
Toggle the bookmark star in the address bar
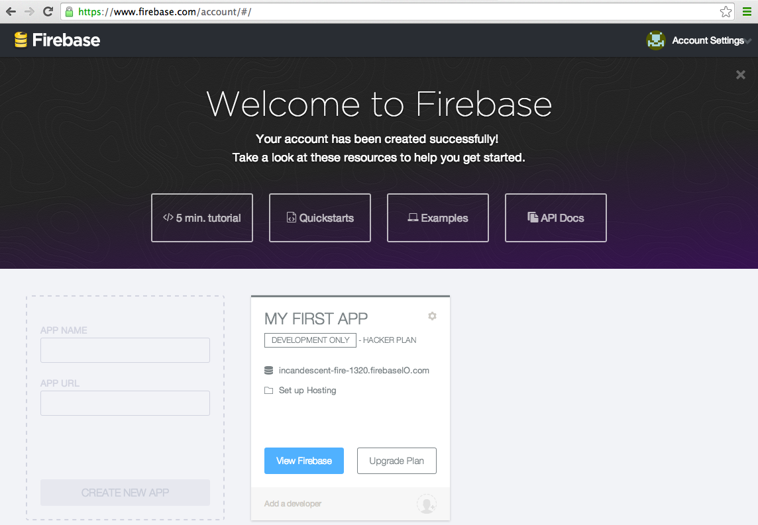(x=726, y=11)
